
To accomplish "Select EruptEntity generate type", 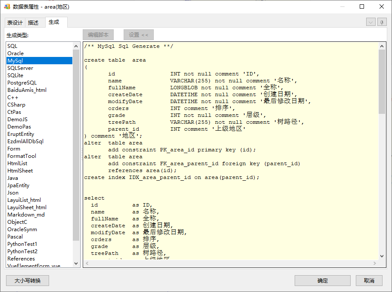I will click(x=39, y=134).
